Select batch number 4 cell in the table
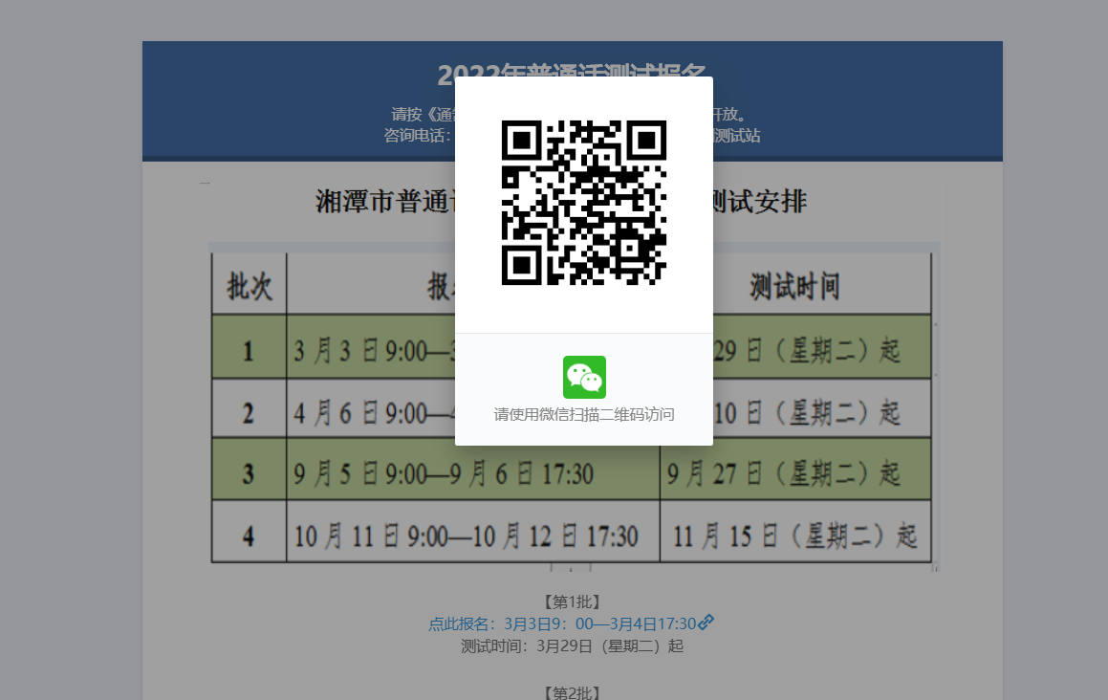 click(x=250, y=532)
